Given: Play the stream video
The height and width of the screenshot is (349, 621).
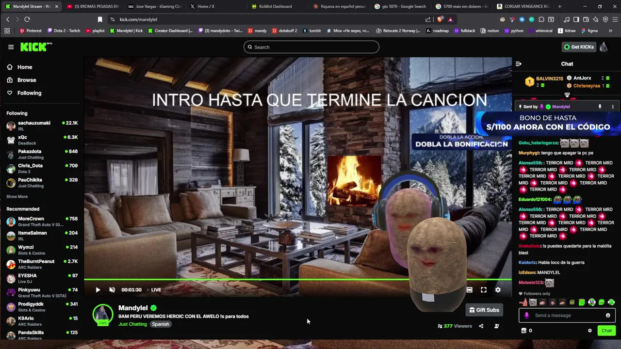Looking at the screenshot, I should coord(98,290).
